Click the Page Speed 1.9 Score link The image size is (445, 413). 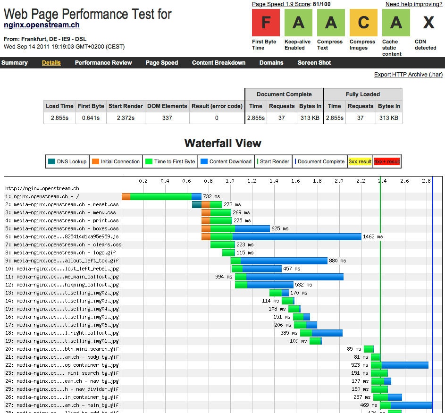[281, 4]
